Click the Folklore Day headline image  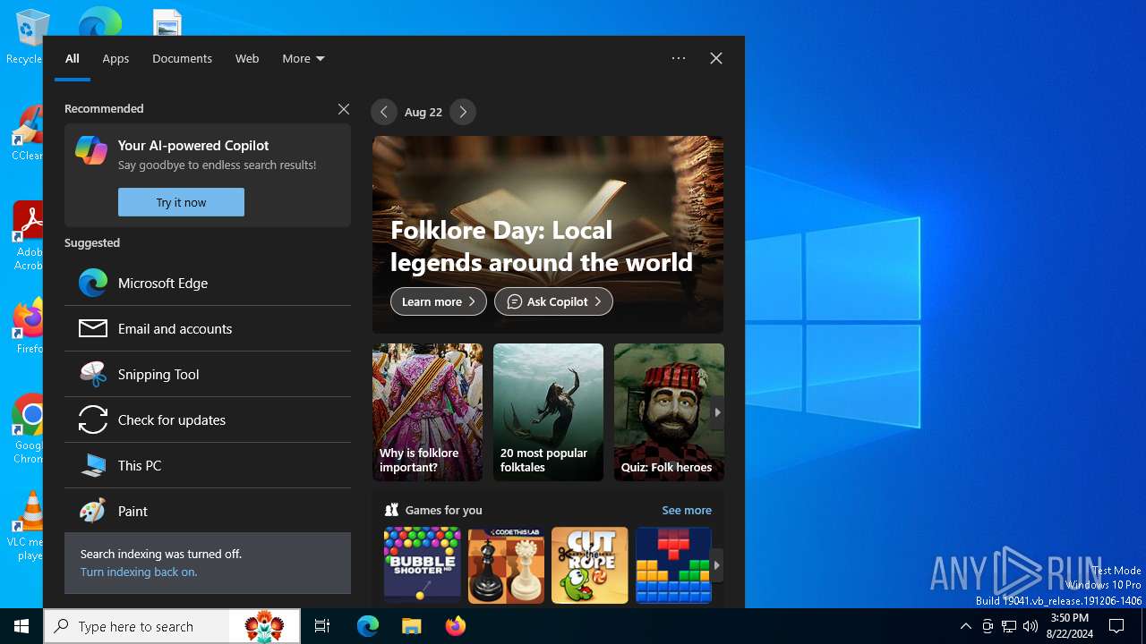548,234
